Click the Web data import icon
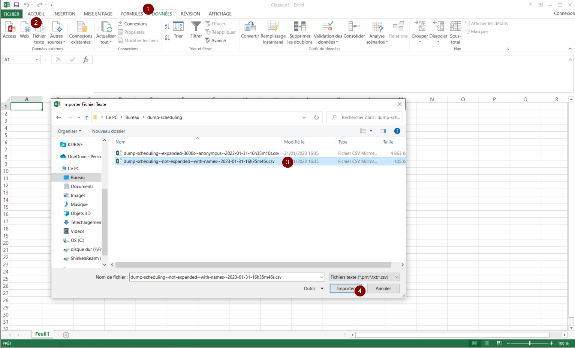The height and width of the screenshot is (348, 575). tap(24, 27)
